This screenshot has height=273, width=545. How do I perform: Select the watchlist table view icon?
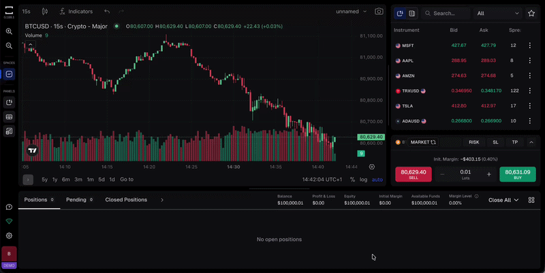click(412, 13)
